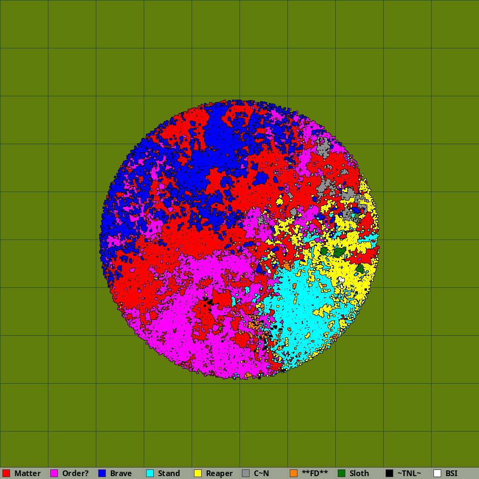Select the "BSI" team name text
This screenshot has height=479, width=479.
(x=452, y=473)
